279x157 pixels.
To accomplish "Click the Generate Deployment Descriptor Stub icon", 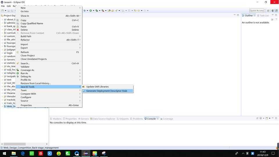I will (83, 91).
